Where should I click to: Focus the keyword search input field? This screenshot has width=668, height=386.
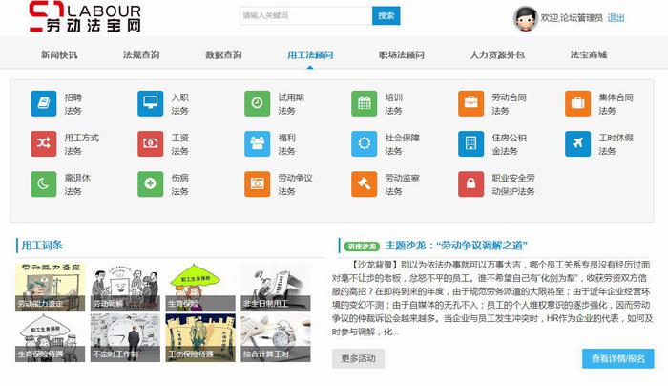pos(304,16)
